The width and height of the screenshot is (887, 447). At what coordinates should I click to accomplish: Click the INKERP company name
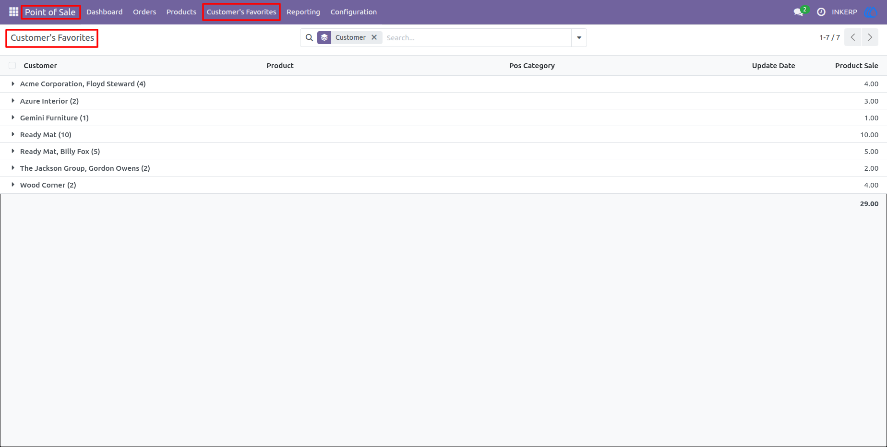pyautogui.click(x=844, y=12)
